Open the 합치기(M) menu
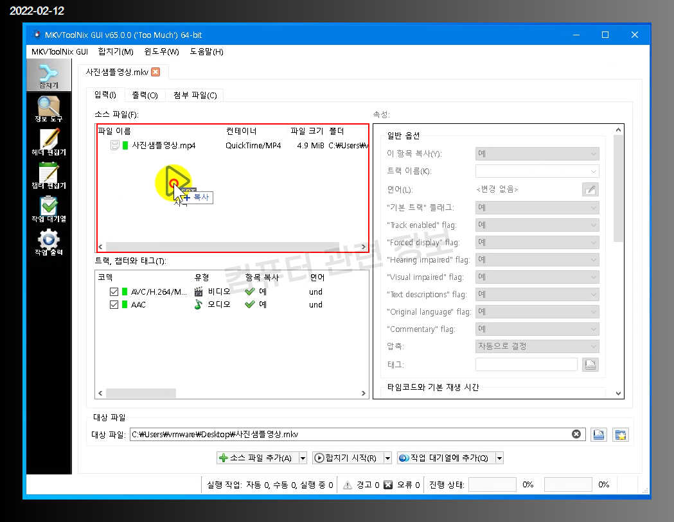Image resolution: width=674 pixels, height=522 pixels. (116, 52)
